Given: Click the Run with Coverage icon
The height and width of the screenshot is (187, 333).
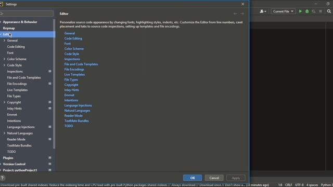Looking at the screenshot, I should pos(314,11).
